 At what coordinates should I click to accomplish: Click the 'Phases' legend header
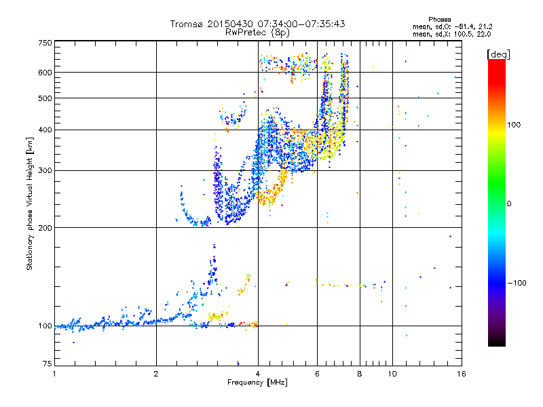[439, 20]
